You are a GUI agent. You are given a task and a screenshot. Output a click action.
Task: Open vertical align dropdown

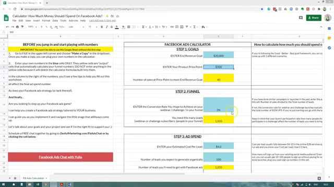click(151, 27)
